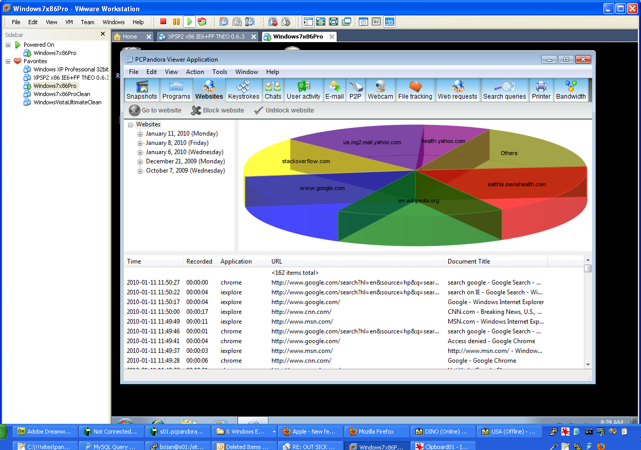Viewport: 641px width, 450px height.
Task: Open the VMware VM menu
Action: pos(69,22)
